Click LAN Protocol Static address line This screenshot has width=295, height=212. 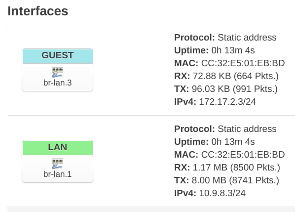225,129
